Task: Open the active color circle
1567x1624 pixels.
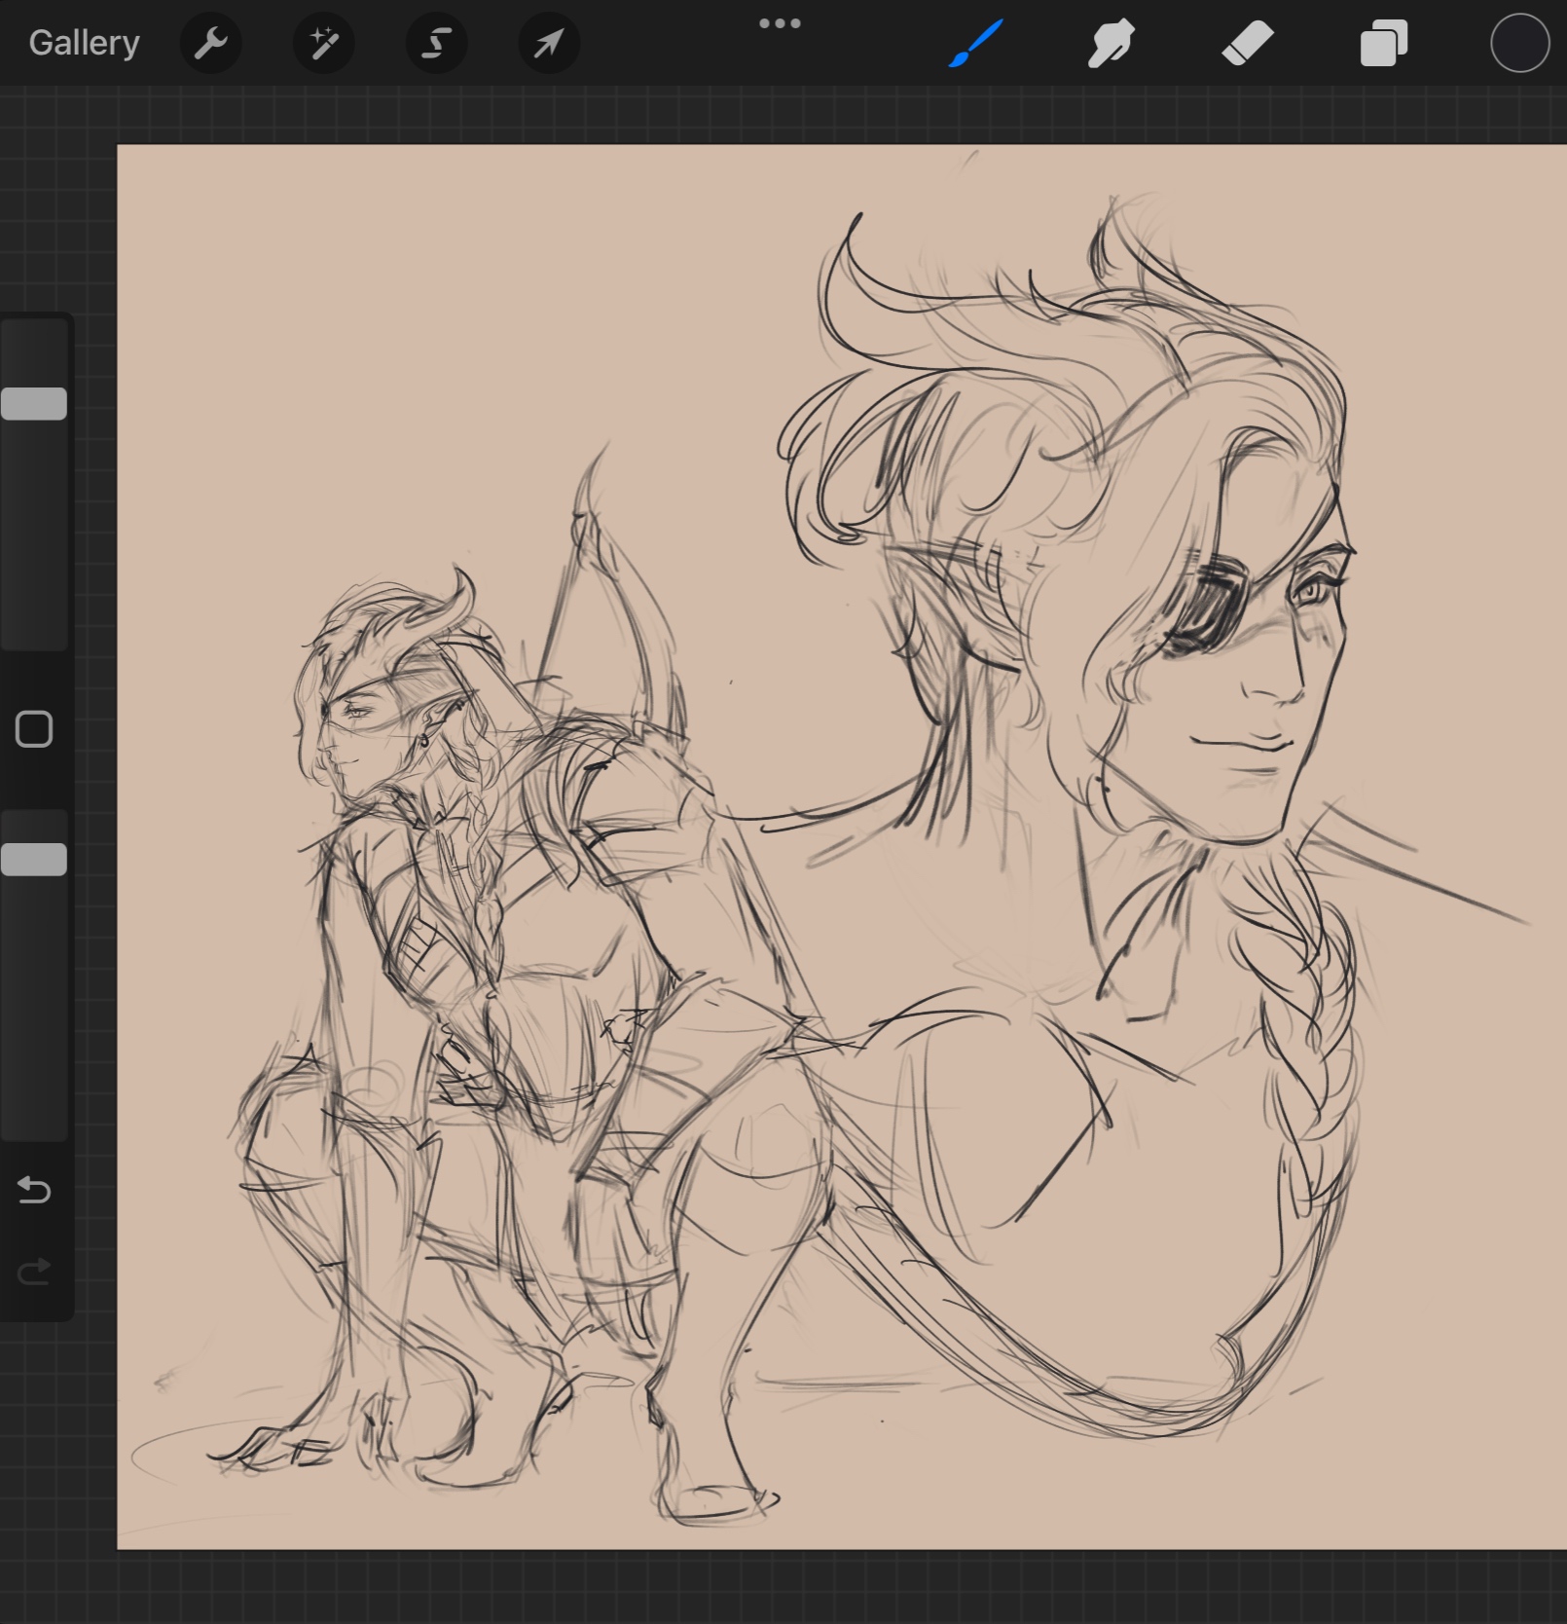Action: (x=1519, y=43)
